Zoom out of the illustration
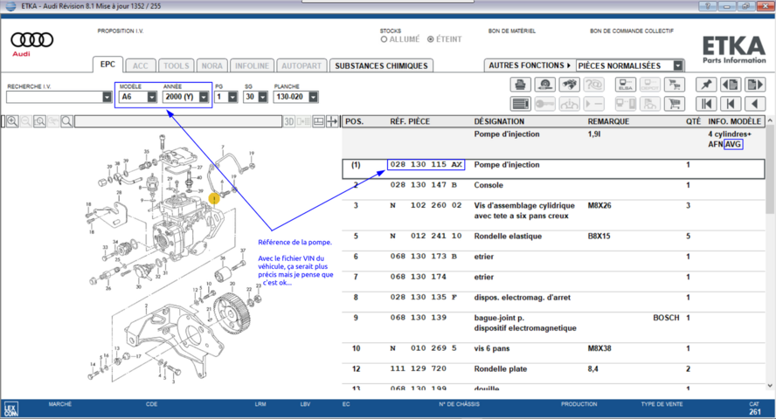The height and width of the screenshot is (419, 776). tap(26, 121)
